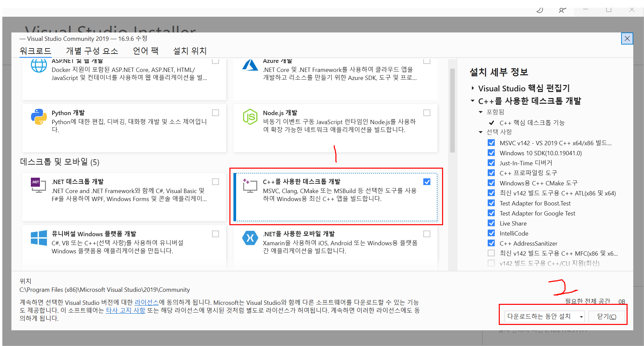Check the .NET 데스크톱 개발 workload checkbox

pos(216,182)
